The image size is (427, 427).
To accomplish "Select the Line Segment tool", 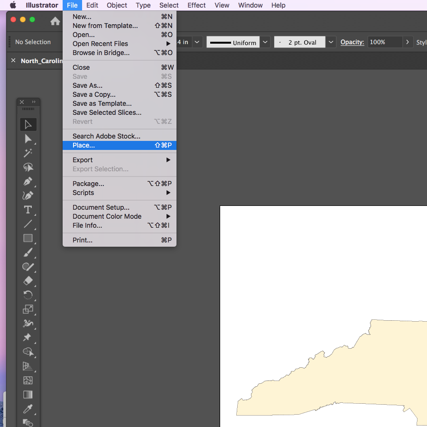I will coord(28,224).
